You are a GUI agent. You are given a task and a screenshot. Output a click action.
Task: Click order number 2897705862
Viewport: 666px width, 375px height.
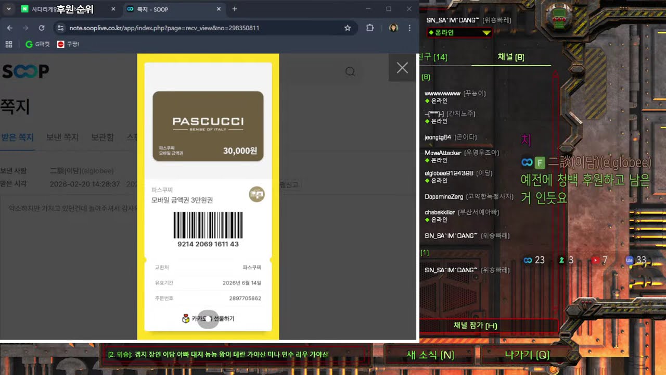tap(245, 298)
